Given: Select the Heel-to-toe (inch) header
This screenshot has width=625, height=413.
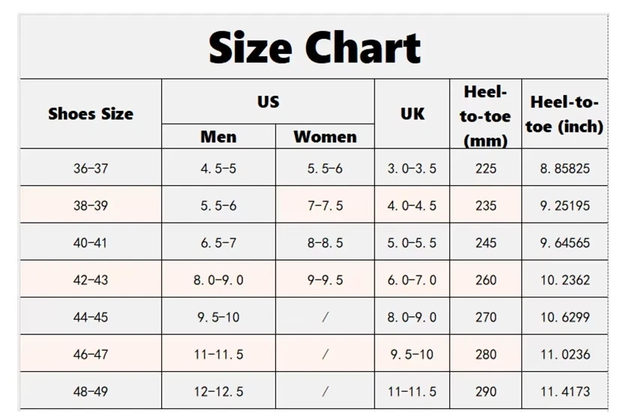Looking at the screenshot, I should 564,114.
